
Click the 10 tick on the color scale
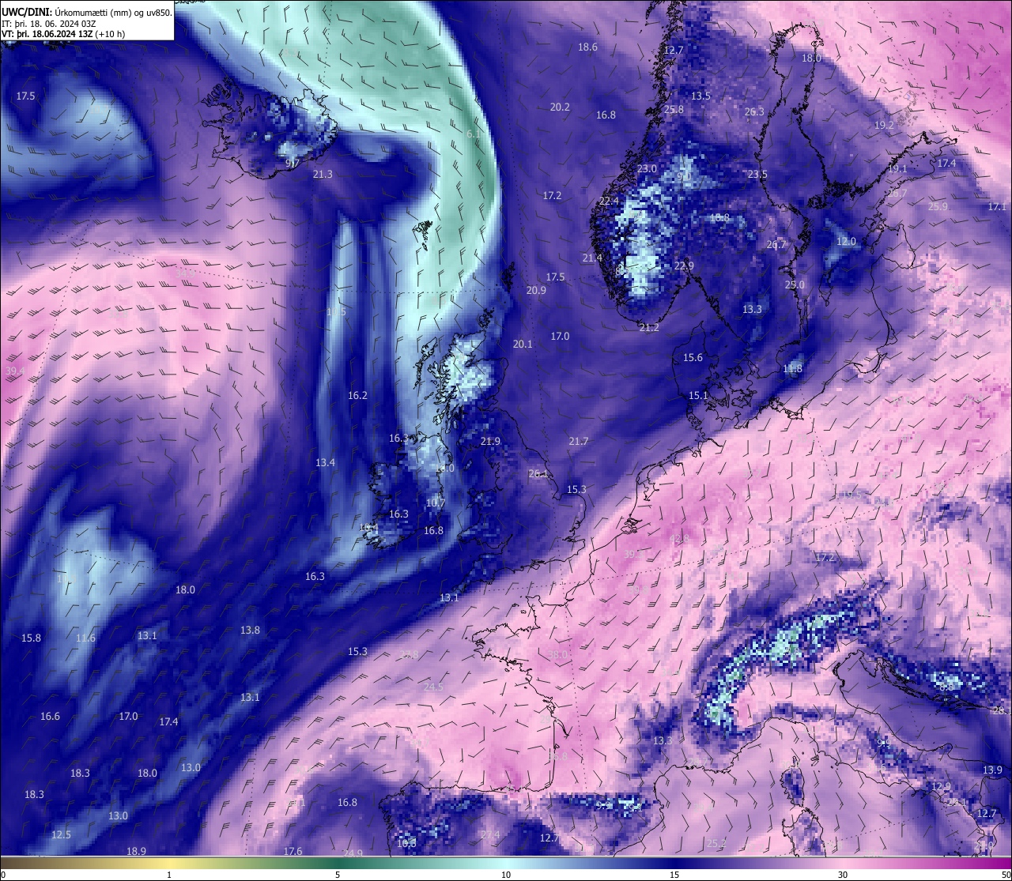tap(506, 875)
